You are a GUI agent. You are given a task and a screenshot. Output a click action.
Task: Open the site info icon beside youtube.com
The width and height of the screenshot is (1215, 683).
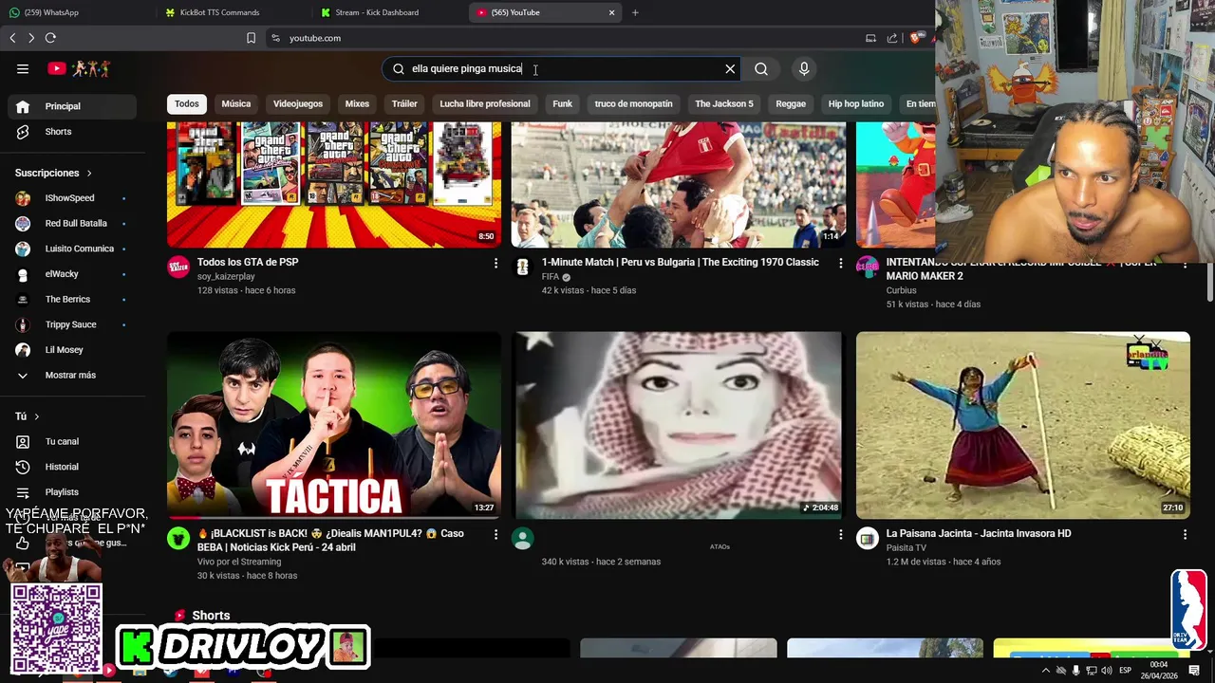275,38
